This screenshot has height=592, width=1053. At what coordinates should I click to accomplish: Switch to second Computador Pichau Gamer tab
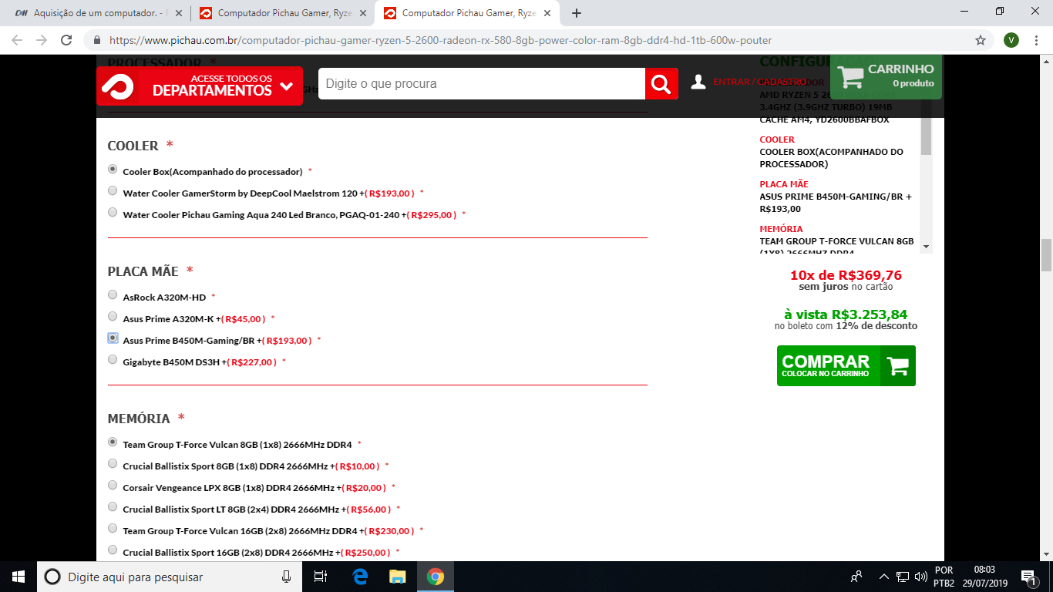[281, 13]
